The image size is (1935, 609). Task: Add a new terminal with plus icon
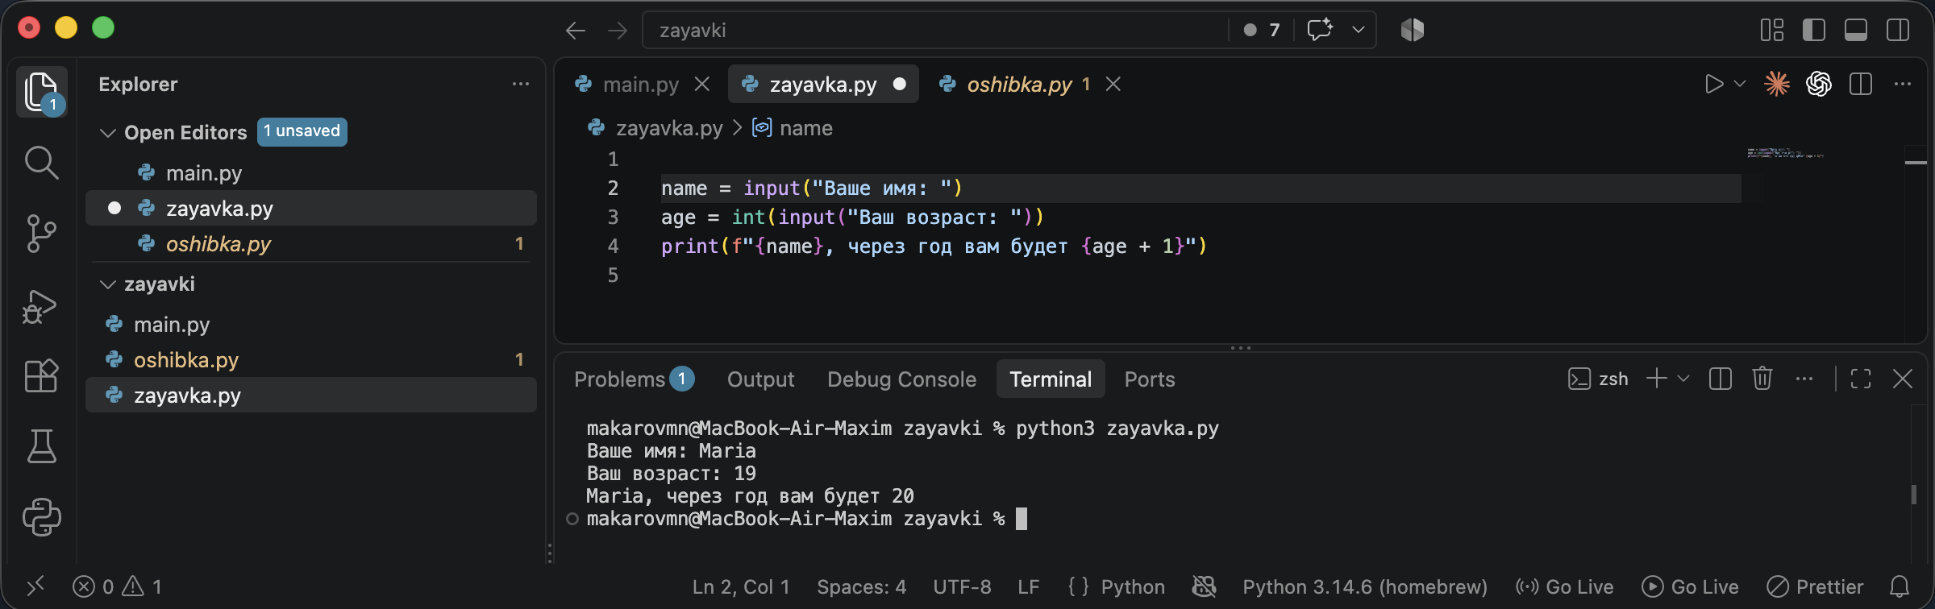1657,379
